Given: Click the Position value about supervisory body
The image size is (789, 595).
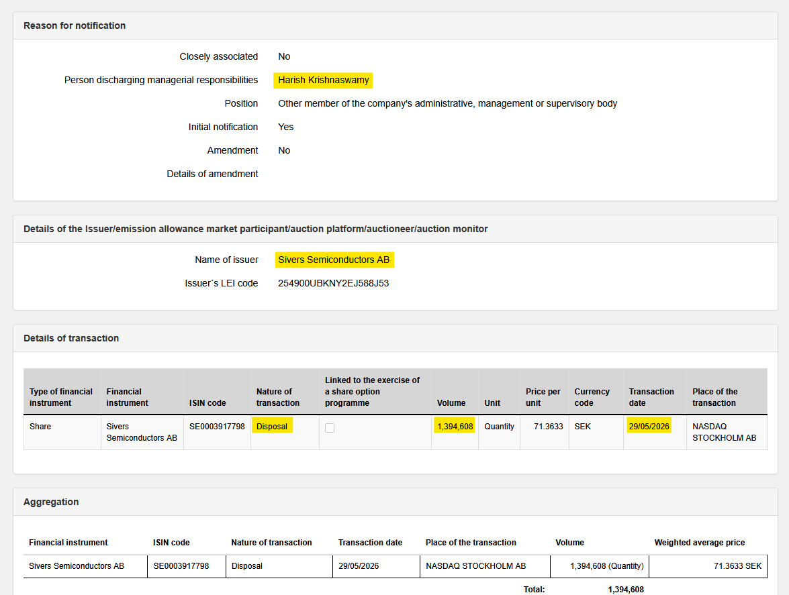Looking at the screenshot, I should coord(447,103).
